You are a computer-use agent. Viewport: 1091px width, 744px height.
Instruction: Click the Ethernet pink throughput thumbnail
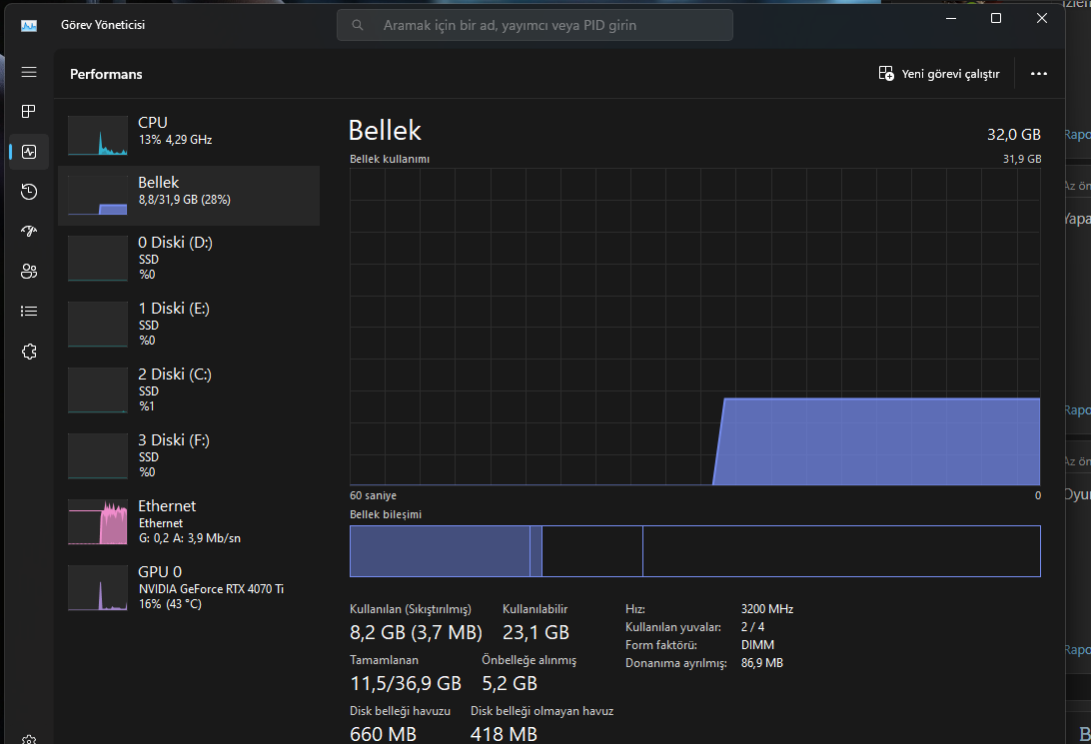(98, 521)
